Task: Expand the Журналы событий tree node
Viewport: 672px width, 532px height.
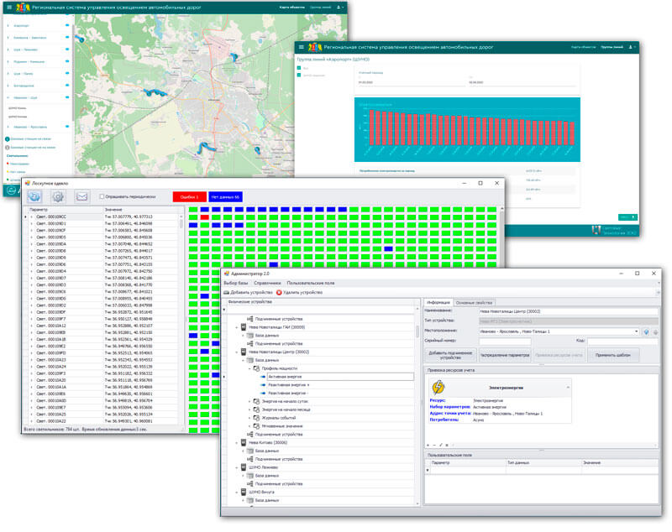Action: pos(249,418)
